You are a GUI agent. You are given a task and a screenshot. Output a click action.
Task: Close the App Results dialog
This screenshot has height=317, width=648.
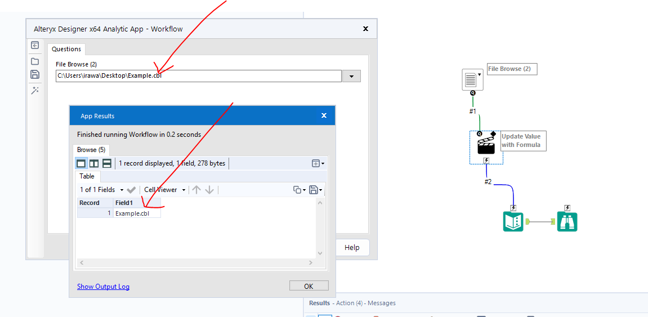pos(324,116)
